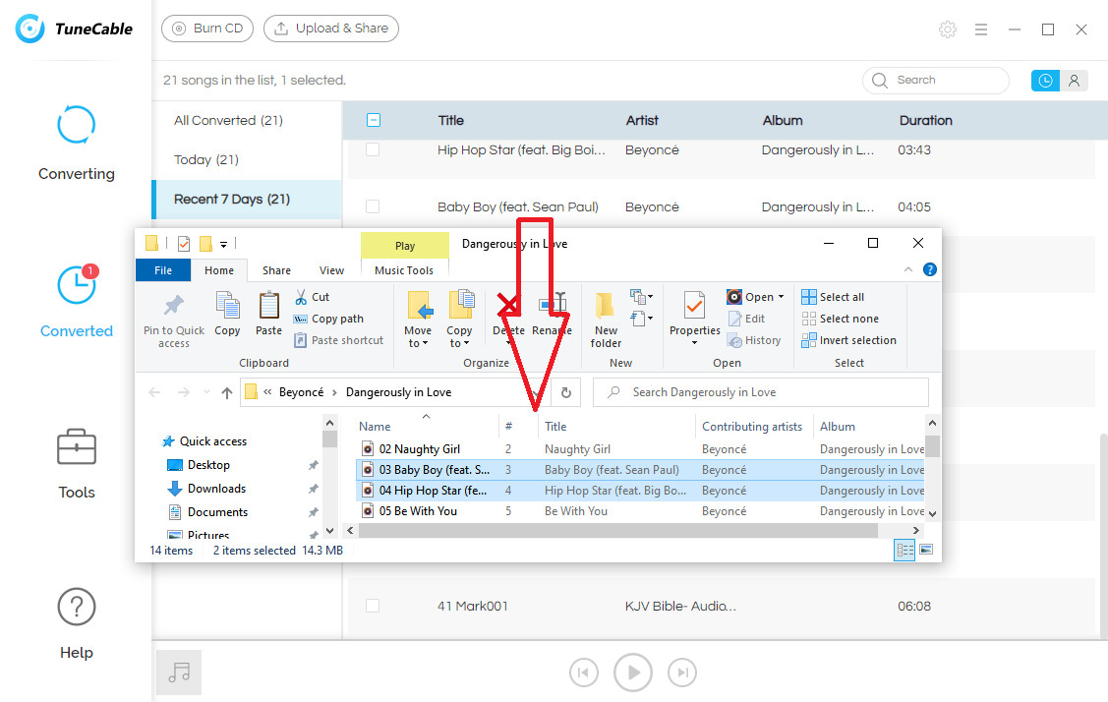Open recent locations dropdown arrow
Viewport: 1108px width, 702px height.
206,392
